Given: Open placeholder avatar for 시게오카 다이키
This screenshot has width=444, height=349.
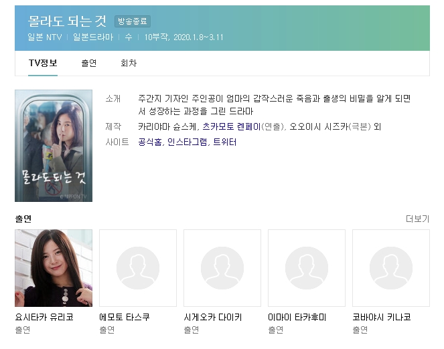Looking at the screenshot, I should point(222,268).
